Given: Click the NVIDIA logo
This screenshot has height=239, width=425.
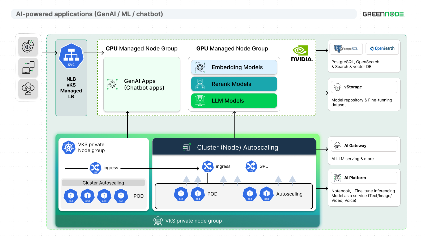Looking at the screenshot, I should [x=302, y=54].
